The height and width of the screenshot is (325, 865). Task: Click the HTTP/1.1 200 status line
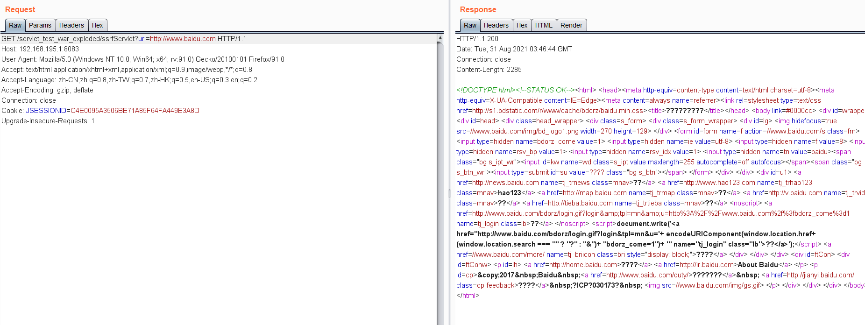477,39
